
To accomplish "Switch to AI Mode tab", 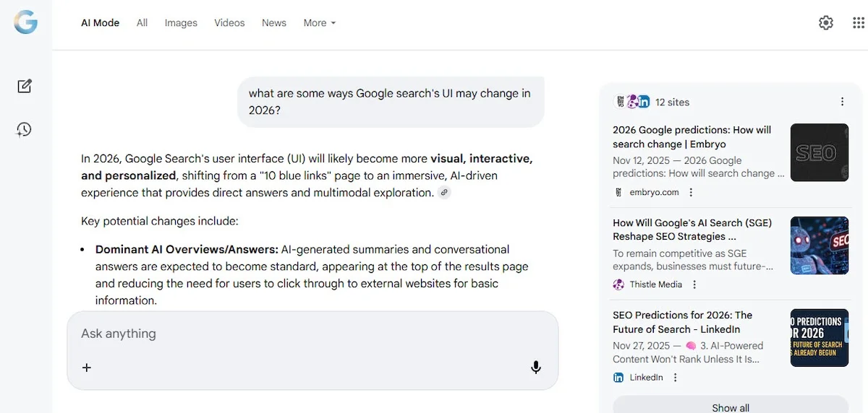I will point(100,23).
